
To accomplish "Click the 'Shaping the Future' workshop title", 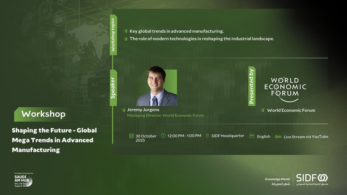I will point(54,140).
